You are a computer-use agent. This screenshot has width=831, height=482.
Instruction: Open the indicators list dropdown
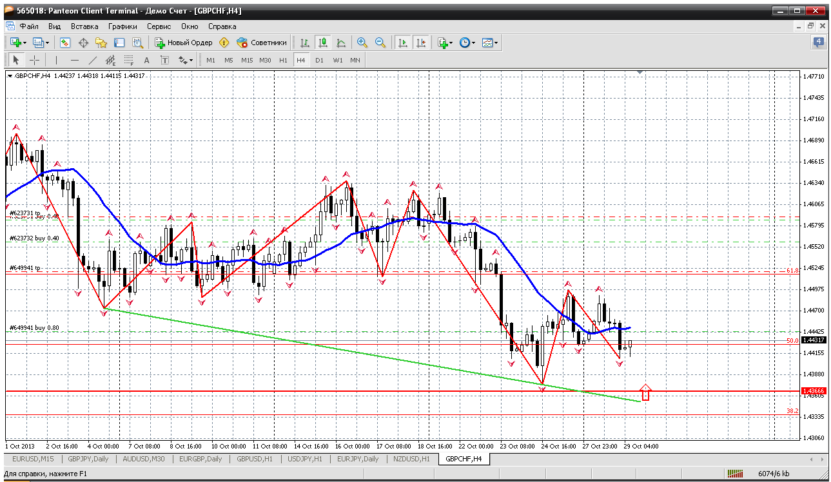click(x=445, y=43)
